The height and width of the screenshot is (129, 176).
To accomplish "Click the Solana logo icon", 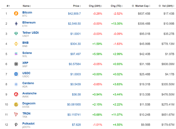I will (x=16, y=54).
